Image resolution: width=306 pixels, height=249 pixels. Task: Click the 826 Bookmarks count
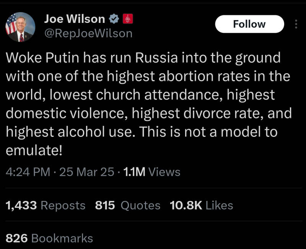coord(49,238)
